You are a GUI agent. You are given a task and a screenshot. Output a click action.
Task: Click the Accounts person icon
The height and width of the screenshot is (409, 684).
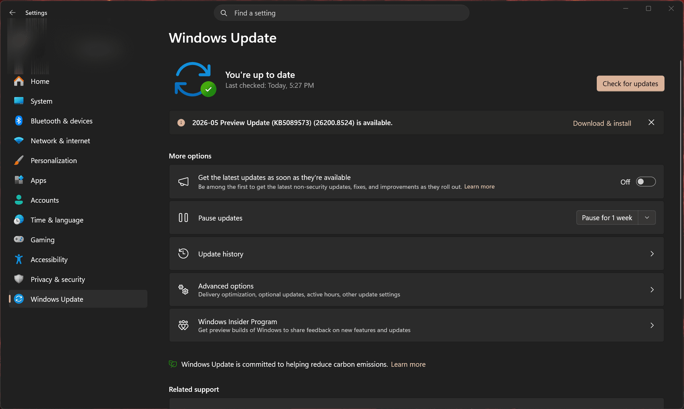[x=19, y=200]
